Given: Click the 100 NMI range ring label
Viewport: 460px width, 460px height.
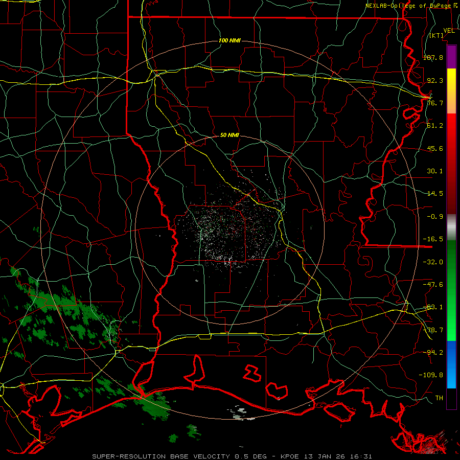Looking at the screenshot, I should coord(229,40).
